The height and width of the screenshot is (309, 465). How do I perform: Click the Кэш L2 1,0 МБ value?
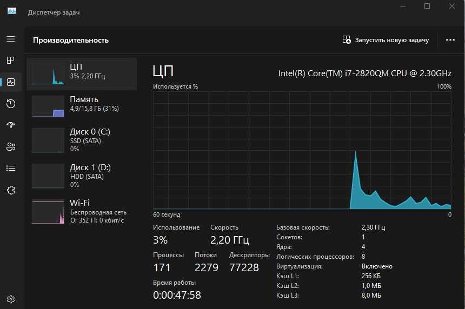click(x=371, y=286)
